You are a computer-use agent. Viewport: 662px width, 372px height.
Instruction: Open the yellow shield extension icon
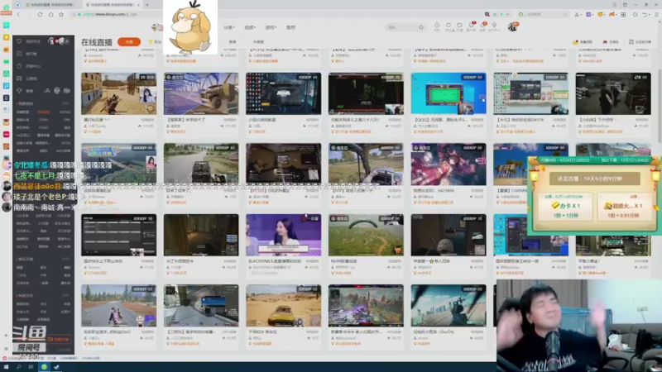coord(600,14)
